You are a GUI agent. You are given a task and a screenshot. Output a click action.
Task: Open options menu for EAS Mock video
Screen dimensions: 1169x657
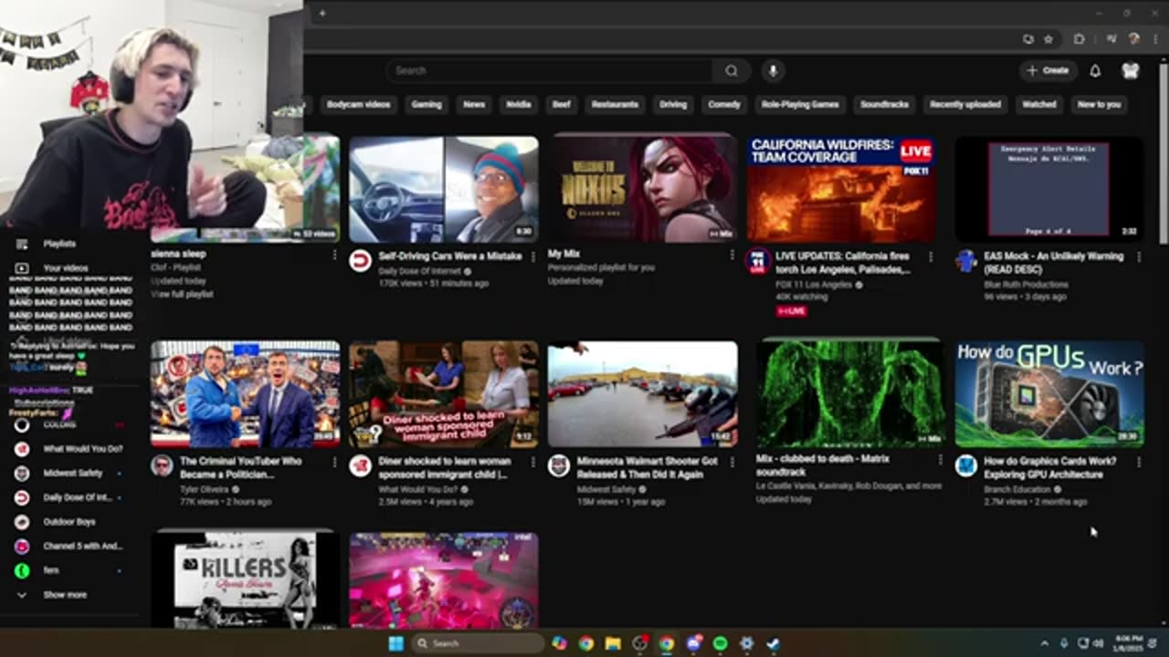[1139, 257]
